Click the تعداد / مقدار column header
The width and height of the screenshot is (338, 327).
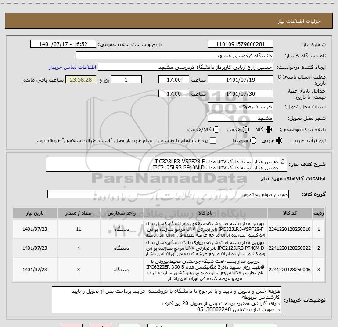pos(79,213)
